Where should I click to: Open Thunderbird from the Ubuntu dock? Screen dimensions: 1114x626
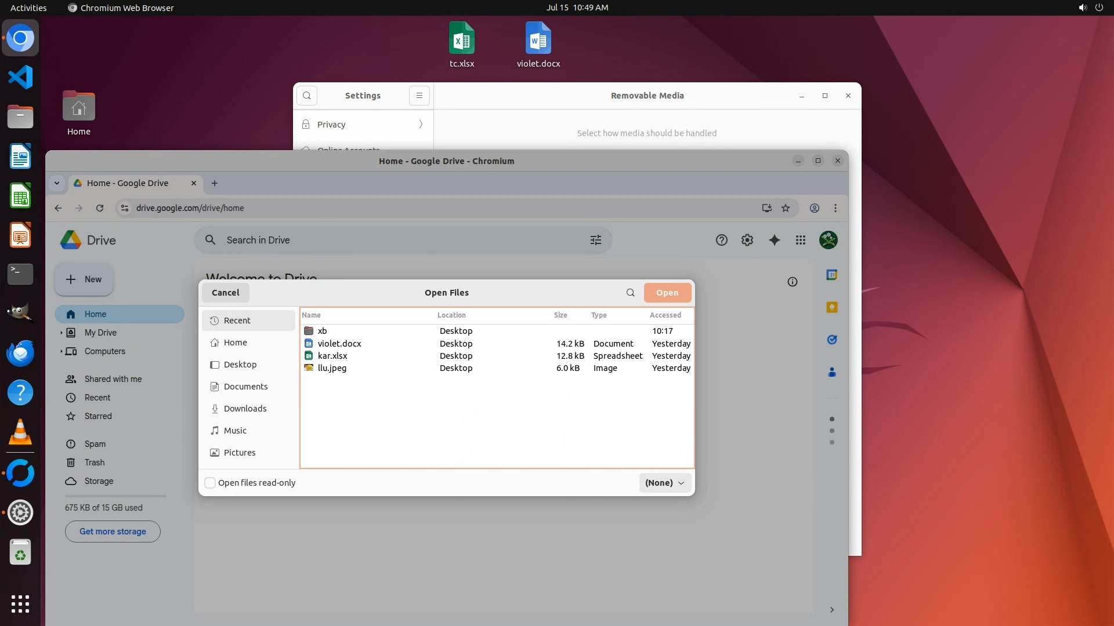pyautogui.click(x=20, y=353)
